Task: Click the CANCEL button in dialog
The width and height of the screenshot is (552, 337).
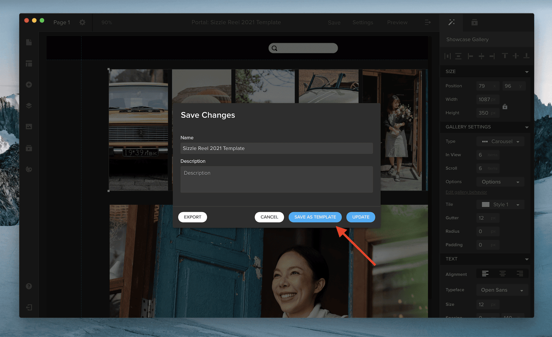Action: click(x=269, y=217)
